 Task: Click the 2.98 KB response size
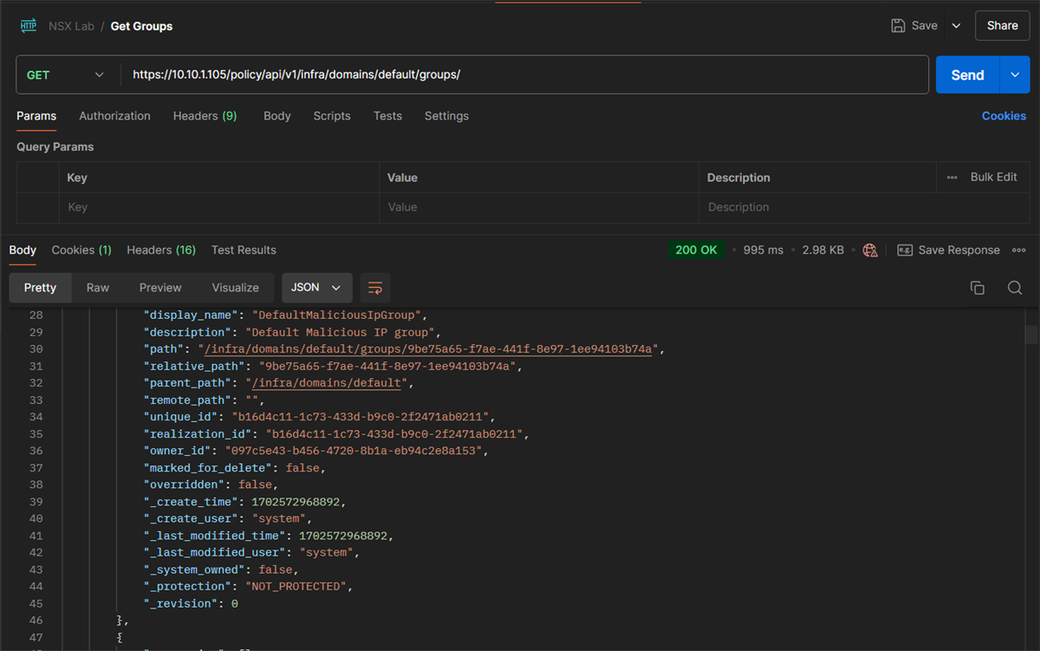click(822, 250)
